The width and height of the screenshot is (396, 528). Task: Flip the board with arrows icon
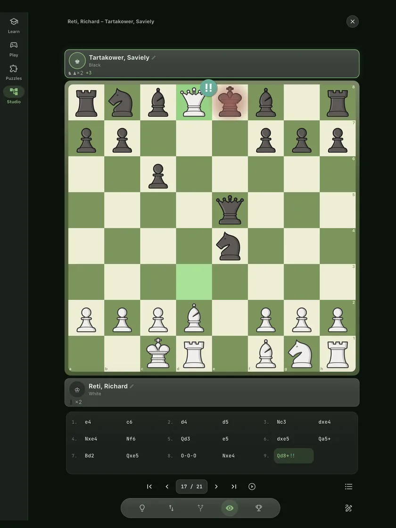coord(171,508)
